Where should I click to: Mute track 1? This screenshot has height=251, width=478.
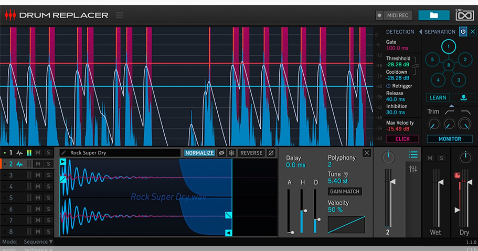click(x=38, y=153)
